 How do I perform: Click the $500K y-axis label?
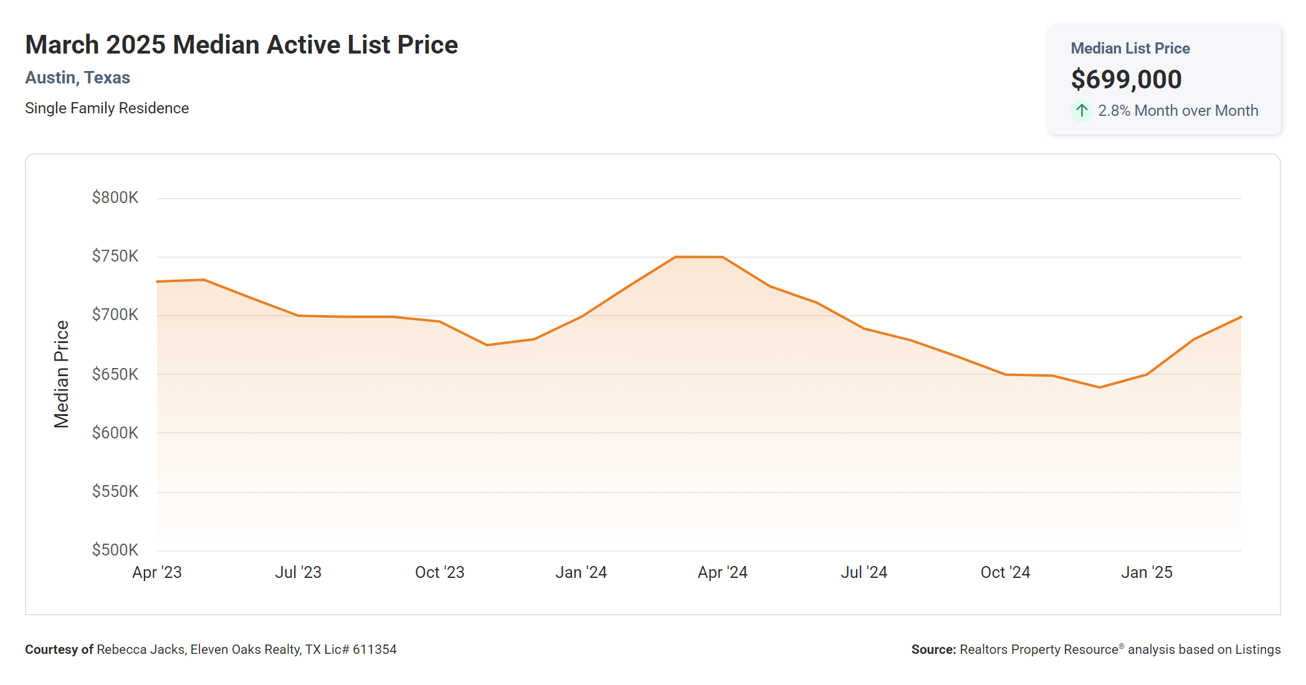[x=115, y=550]
